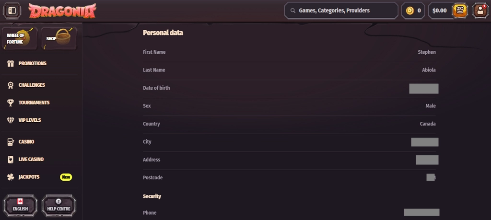
Task: Click the Canada flag icon on language button
Action: click(x=20, y=201)
